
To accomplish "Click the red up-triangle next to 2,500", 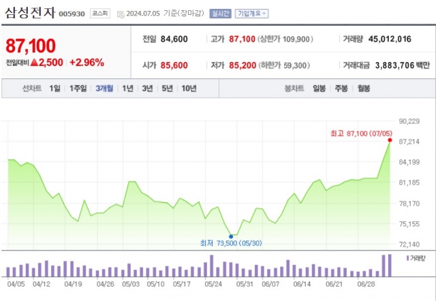I will pyautogui.click(x=34, y=63).
